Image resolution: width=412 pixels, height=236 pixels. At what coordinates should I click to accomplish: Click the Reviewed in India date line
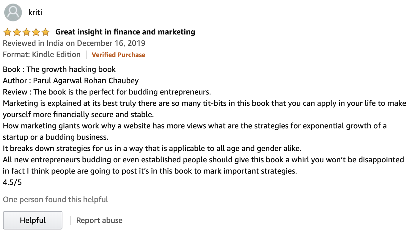tap(74, 43)
